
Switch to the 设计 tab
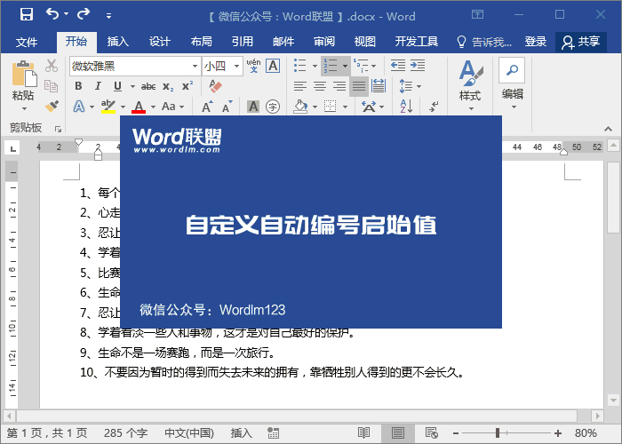click(159, 41)
